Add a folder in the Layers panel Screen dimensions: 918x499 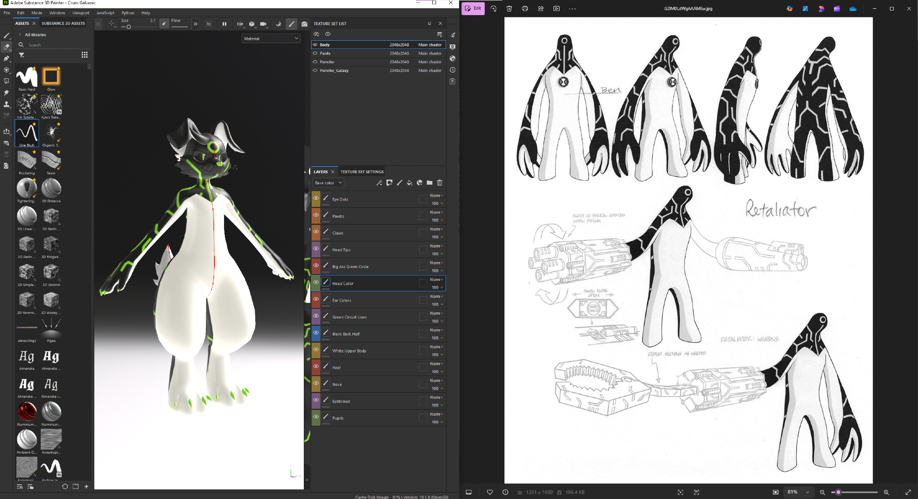[430, 183]
